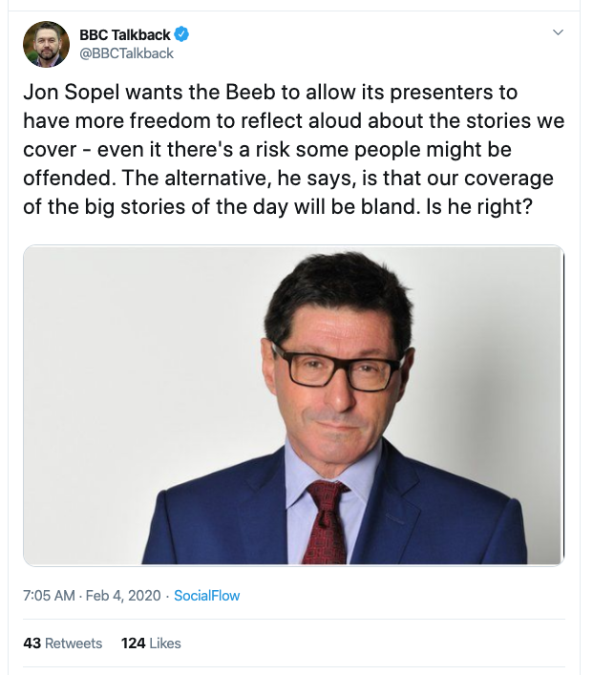Click the tweet text paragraph
593x675 pixels.
click(x=294, y=149)
